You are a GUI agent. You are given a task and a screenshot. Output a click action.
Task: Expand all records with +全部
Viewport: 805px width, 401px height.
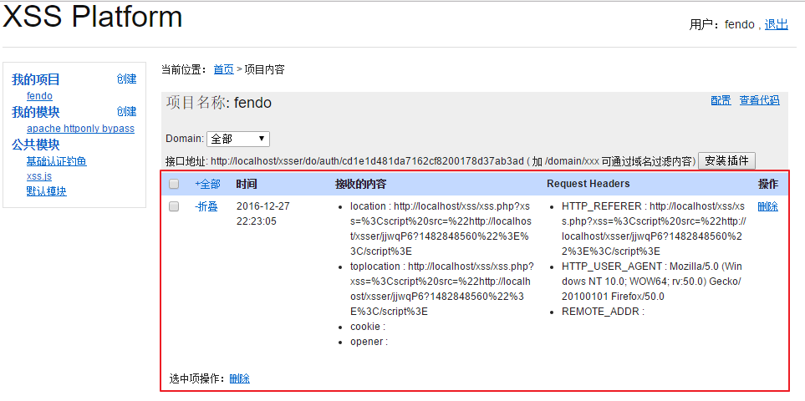pos(207,184)
